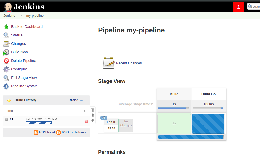
Task: Click the #1 badge in Stage View
Action: (x=104, y=118)
